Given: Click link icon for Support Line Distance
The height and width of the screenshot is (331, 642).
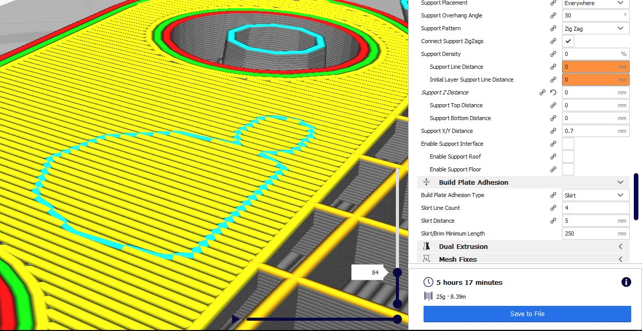Looking at the screenshot, I should point(553,67).
